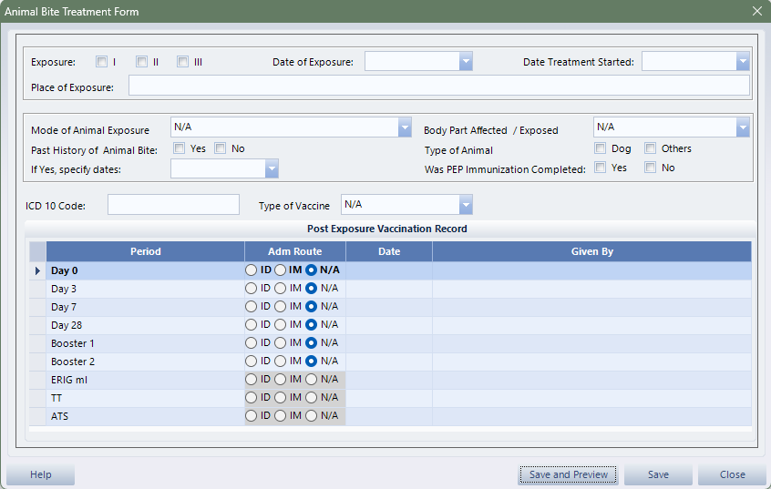
Task: Expand the Date Treatment Started picker
Action: [742, 62]
